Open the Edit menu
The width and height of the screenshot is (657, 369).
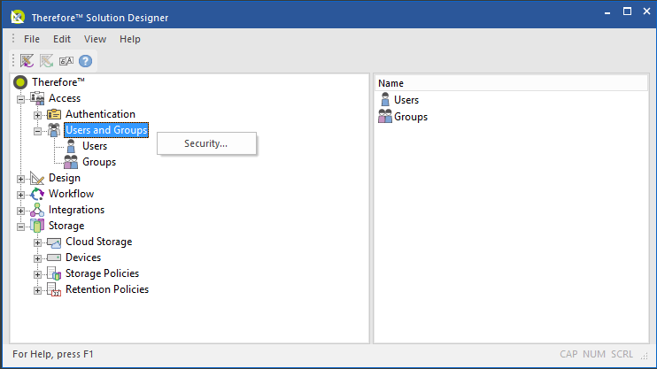coord(62,39)
